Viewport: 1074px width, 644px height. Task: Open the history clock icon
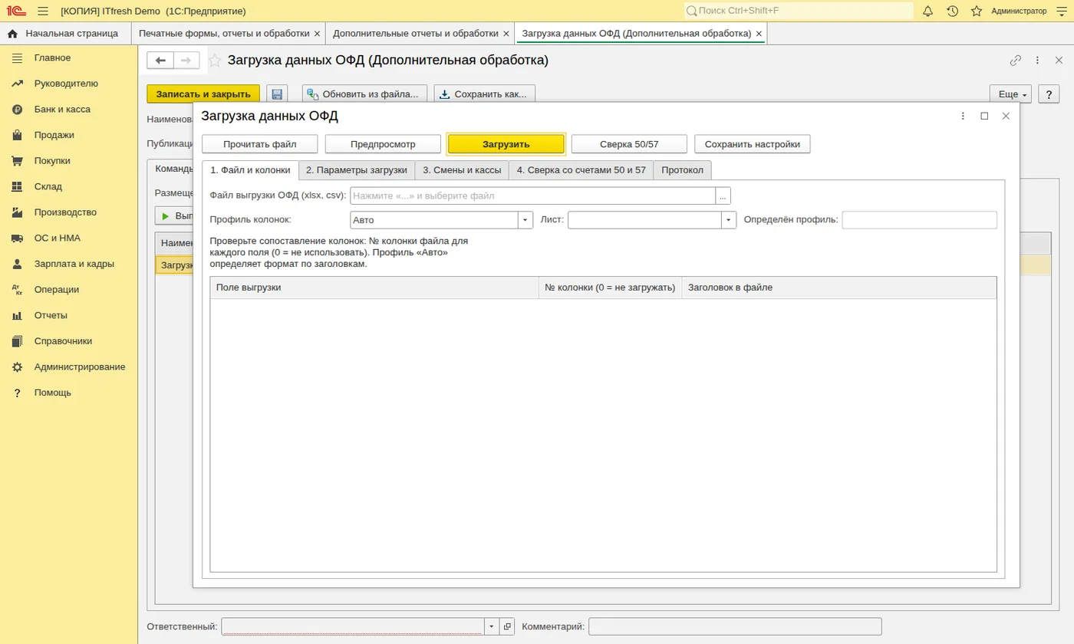[x=952, y=11]
